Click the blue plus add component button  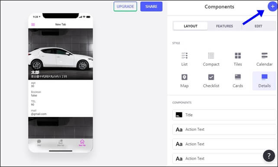tap(272, 6)
